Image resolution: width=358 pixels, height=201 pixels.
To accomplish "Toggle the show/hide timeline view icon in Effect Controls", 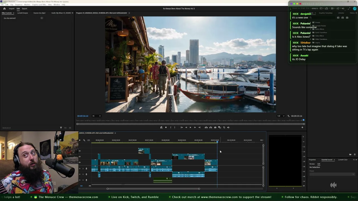I will [x=42, y=18].
